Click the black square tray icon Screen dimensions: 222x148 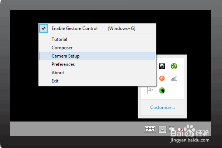pos(162,66)
